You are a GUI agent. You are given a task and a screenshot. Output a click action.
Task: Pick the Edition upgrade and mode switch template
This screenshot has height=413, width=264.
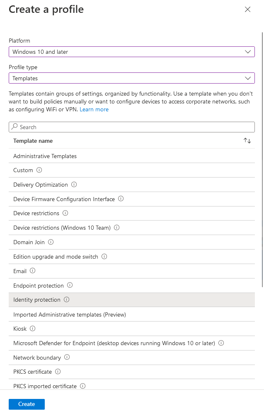coord(56,257)
